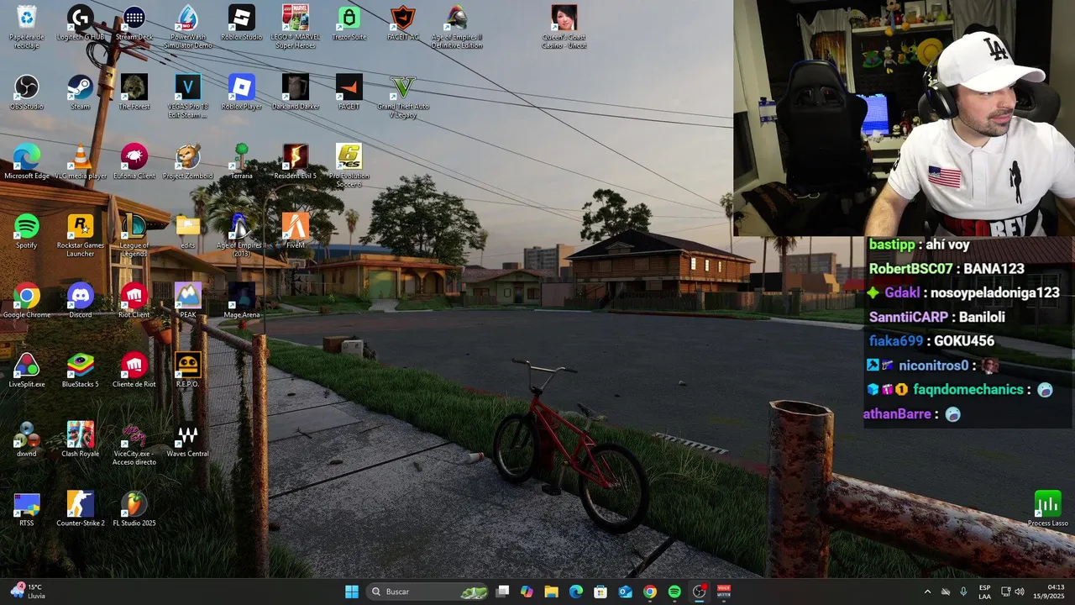Select the Terraria desktop icon
The image size is (1075, 605).
tap(242, 161)
